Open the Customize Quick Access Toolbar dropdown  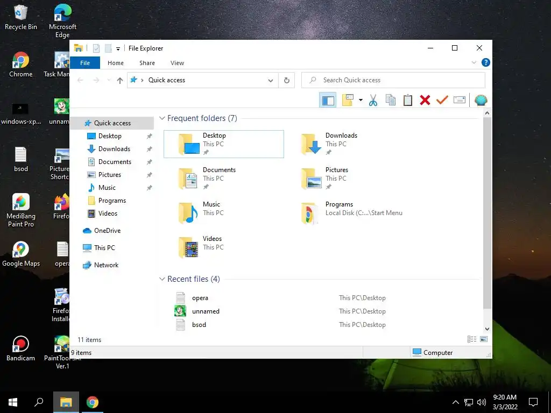118,49
